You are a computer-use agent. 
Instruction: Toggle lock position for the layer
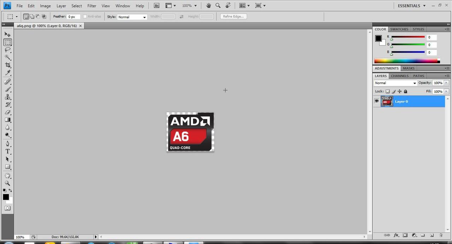click(399, 91)
